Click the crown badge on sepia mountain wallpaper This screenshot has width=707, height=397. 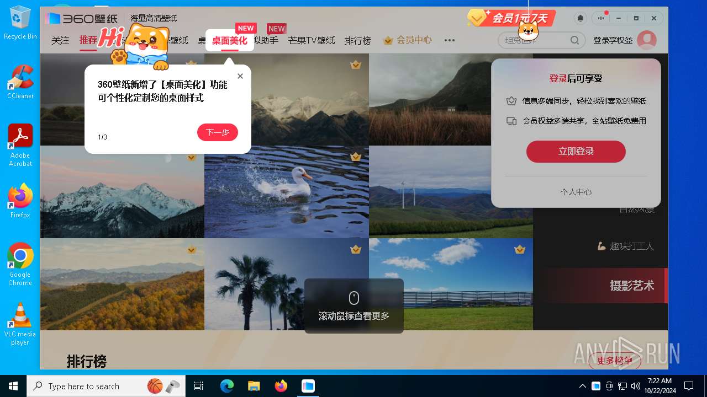[x=356, y=65]
